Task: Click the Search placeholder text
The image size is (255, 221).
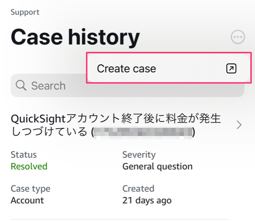Action: coord(48,85)
